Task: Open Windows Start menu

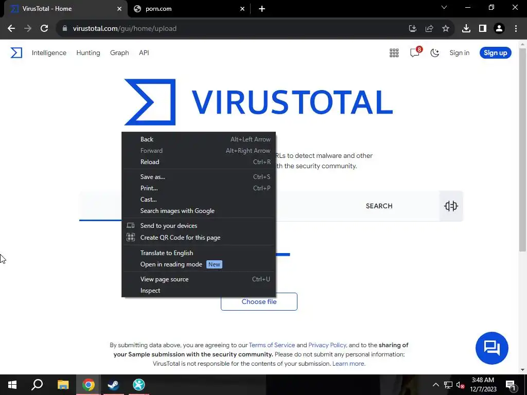Action: coord(12,385)
